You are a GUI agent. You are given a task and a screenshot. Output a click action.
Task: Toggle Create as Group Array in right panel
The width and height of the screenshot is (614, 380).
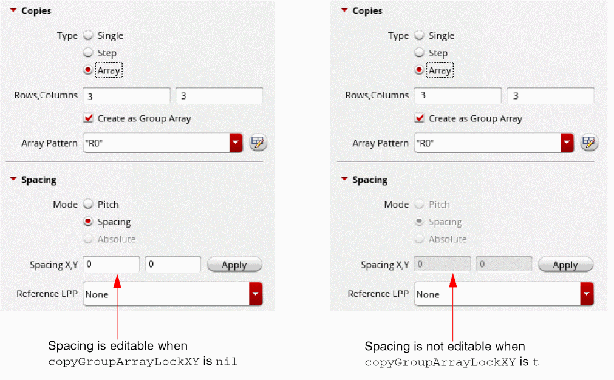(x=420, y=118)
